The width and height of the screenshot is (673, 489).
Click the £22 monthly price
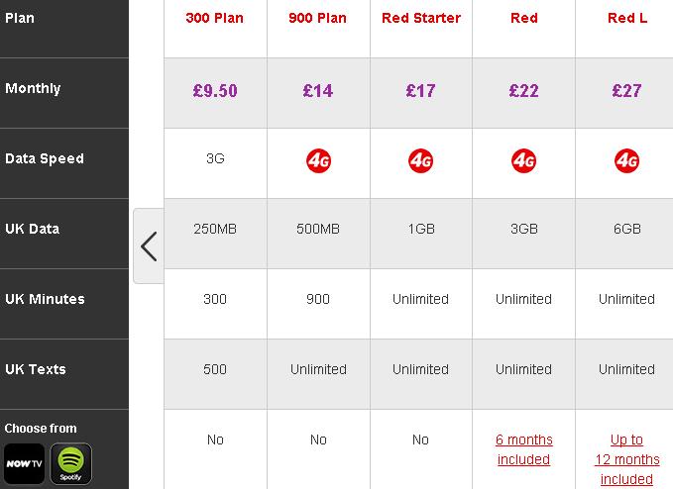click(523, 91)
